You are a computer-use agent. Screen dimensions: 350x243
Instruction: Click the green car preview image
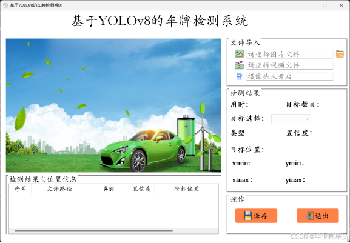[113, 105]
